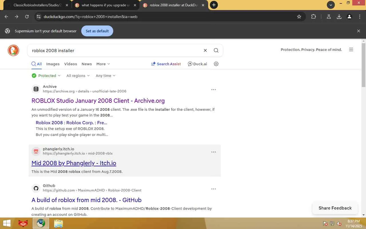Open File Explorer from the taskbar
This screenshot has width=366, height=229.
[x=58, y=223]
